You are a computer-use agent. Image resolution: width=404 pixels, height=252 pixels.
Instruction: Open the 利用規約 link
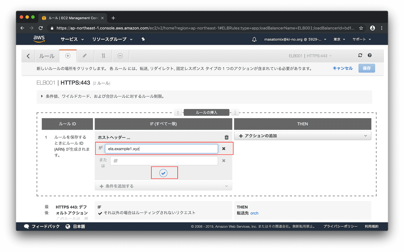372,227
